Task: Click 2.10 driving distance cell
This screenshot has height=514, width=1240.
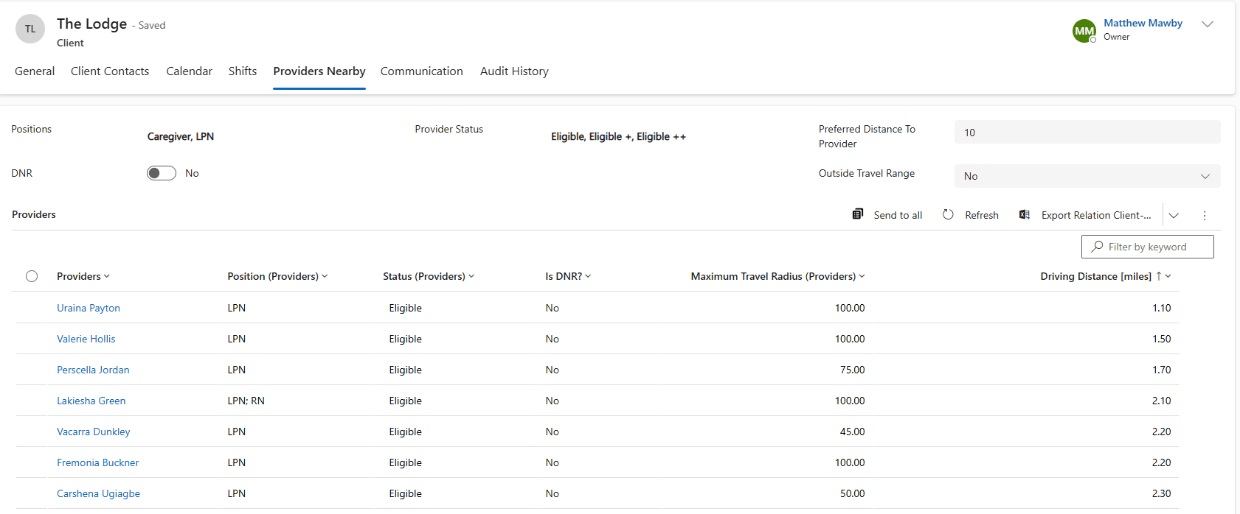Action: [x=1162, y=401]
